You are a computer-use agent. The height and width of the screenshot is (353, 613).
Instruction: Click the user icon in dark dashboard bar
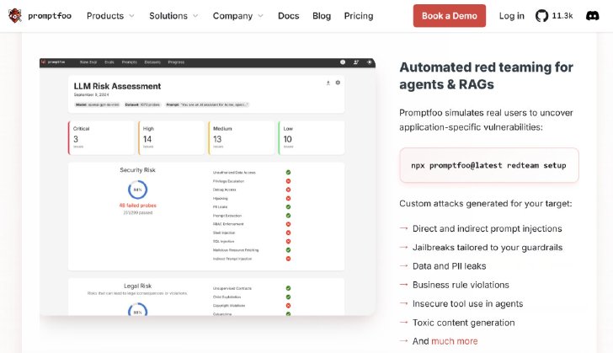coord(355,62)
